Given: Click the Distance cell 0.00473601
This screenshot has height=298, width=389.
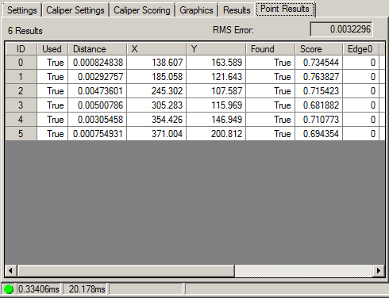Looking at the screenshot, I should coord(98,91).
